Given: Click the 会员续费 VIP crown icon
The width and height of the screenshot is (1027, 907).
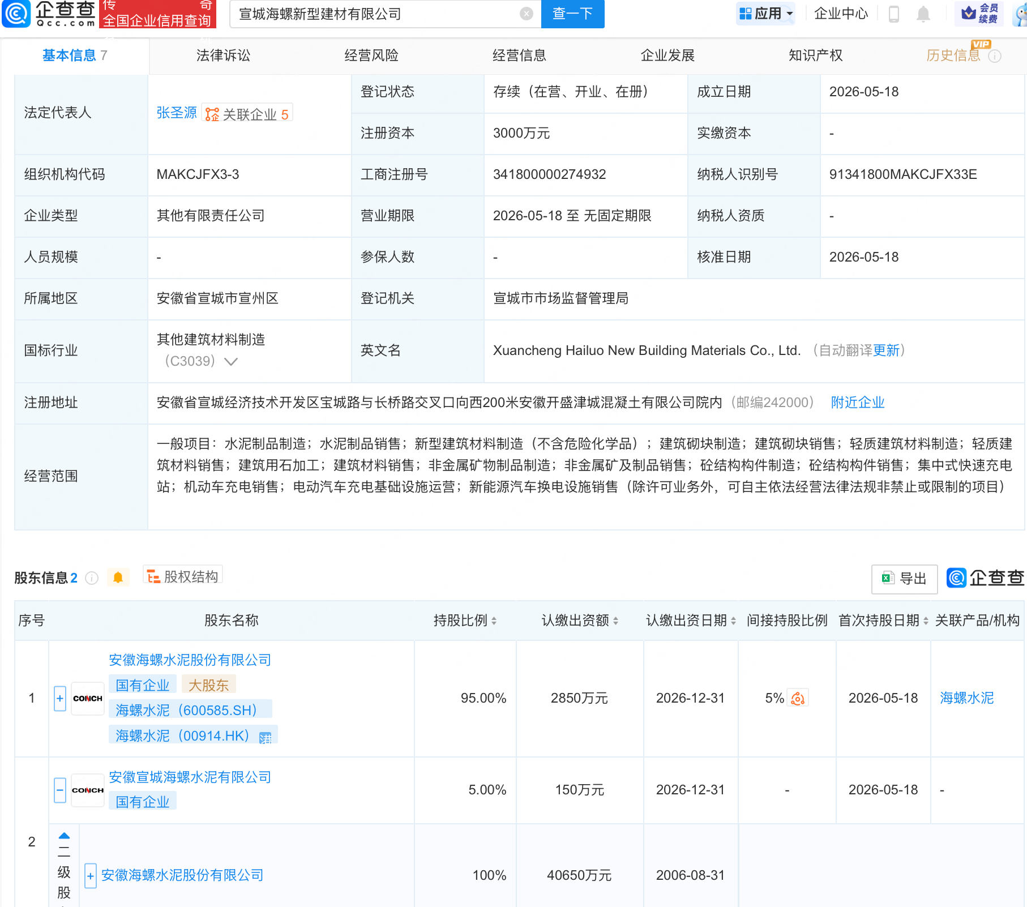Looking at the screenshot, I should click(x=979, y=14).
